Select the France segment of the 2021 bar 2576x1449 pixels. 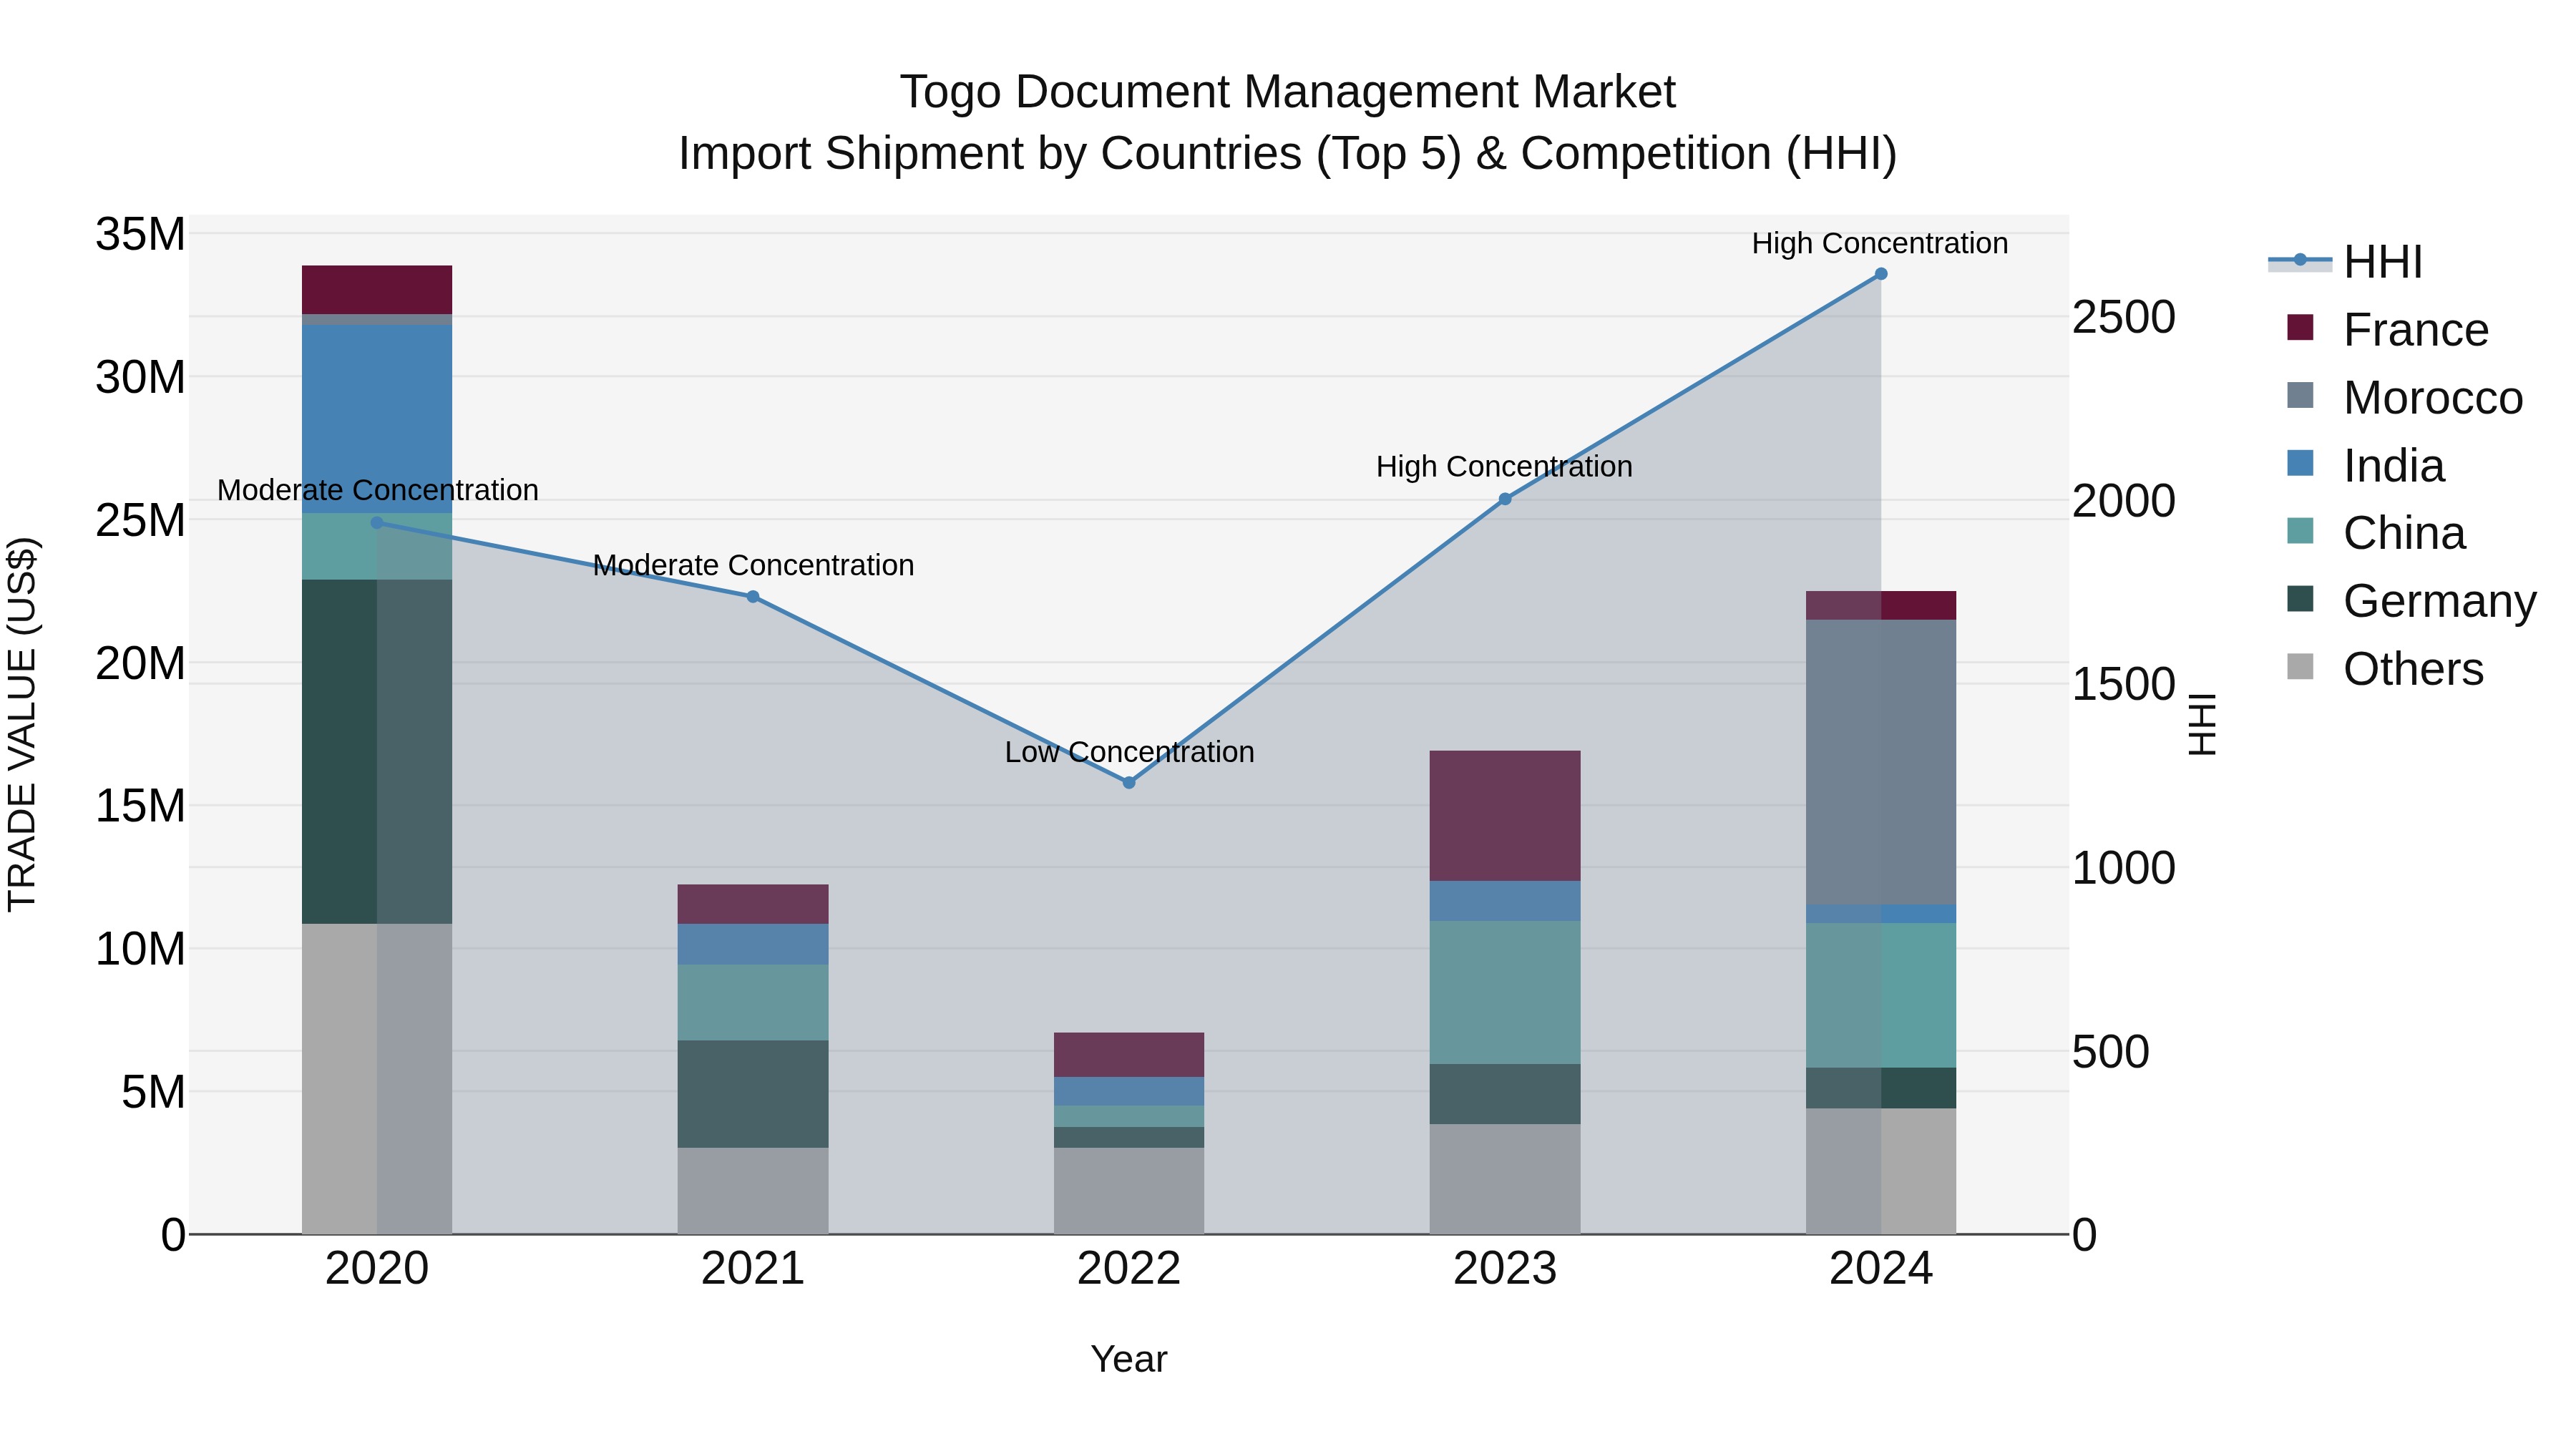click(x=753, y=904)
